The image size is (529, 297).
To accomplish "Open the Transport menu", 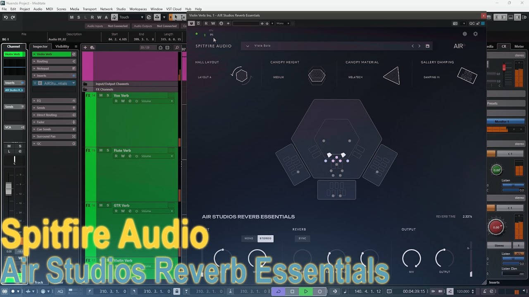I will pyautogui.click(x=90, y=9).
